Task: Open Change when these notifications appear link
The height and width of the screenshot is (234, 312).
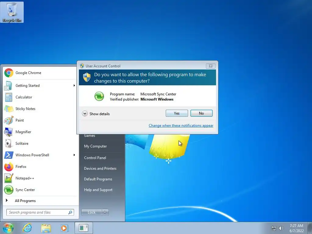Action: click(x=181, y=126)
